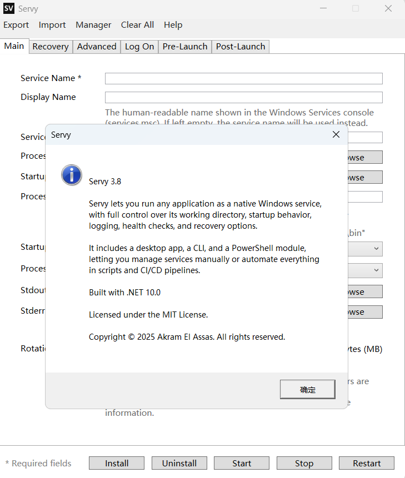Click the 'Servy 3.8' version text
The image size is (405, 478).
point(105,182)
